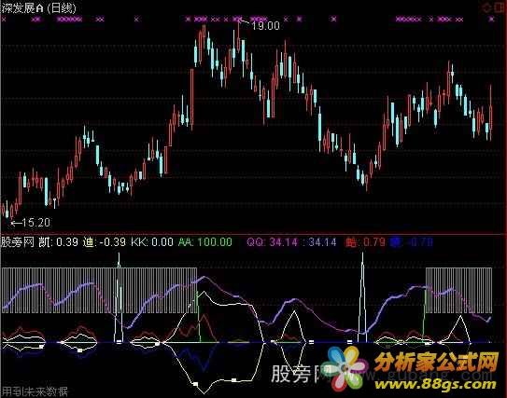The width and height of the screenshot is (507, 398).
Task: Click the diamond icon at chart top-right
Action: (x=487, y=7)
